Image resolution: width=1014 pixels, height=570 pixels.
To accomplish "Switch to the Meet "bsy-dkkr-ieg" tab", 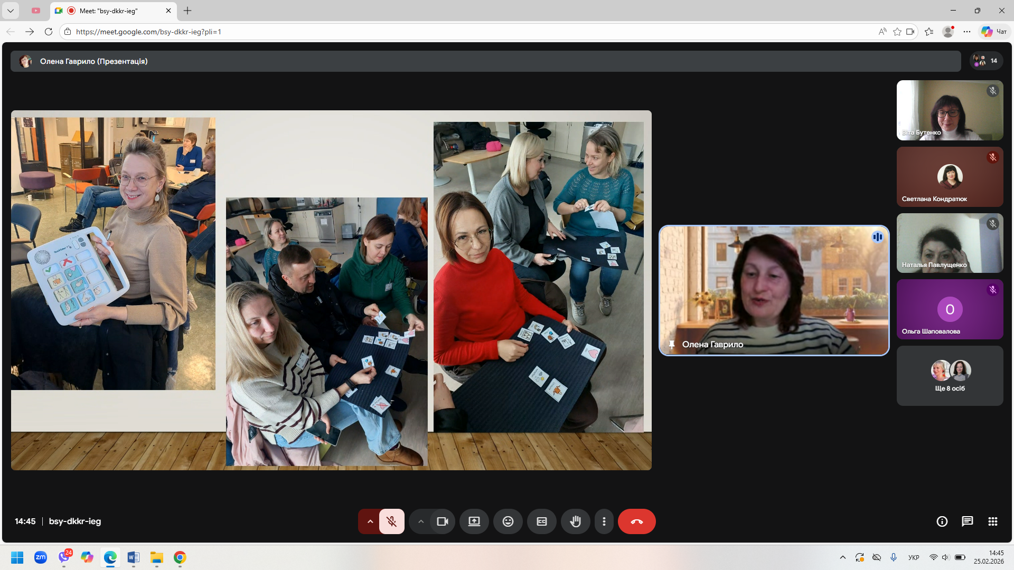I will [x=108, y=11].
